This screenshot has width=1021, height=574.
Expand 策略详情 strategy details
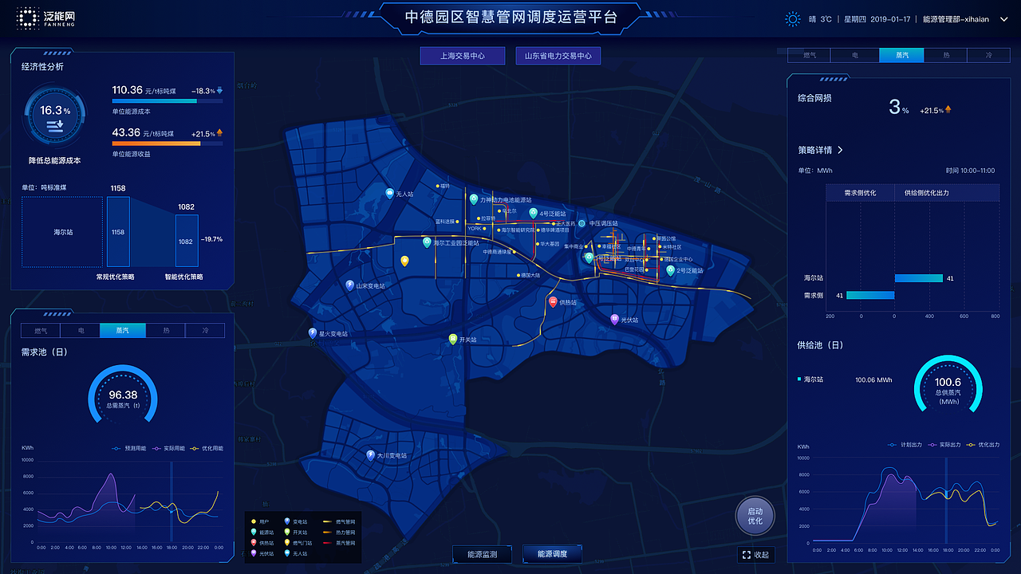point(819,148)
